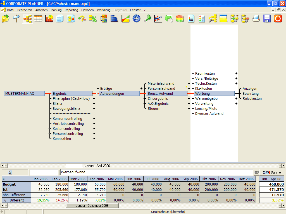Open the Optionen menu

tap(87, 10)
